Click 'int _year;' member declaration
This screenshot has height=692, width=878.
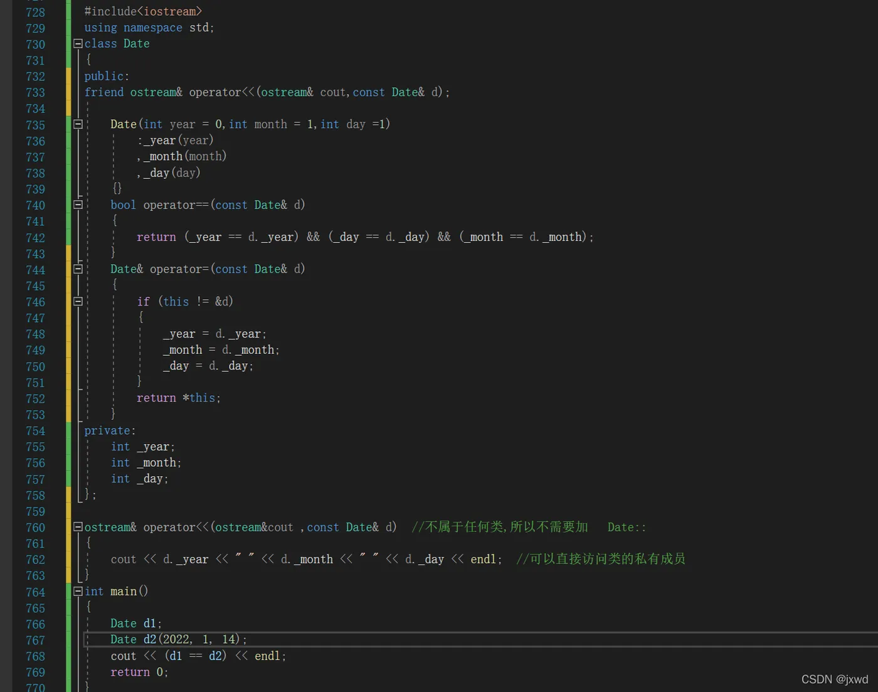(143, 447)
